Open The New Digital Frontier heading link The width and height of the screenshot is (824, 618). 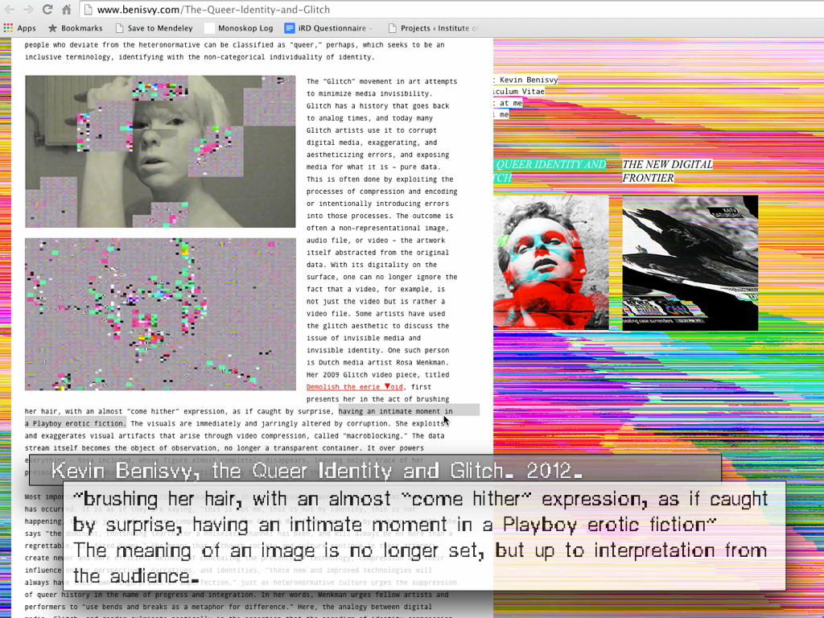(x=667, y=171)
